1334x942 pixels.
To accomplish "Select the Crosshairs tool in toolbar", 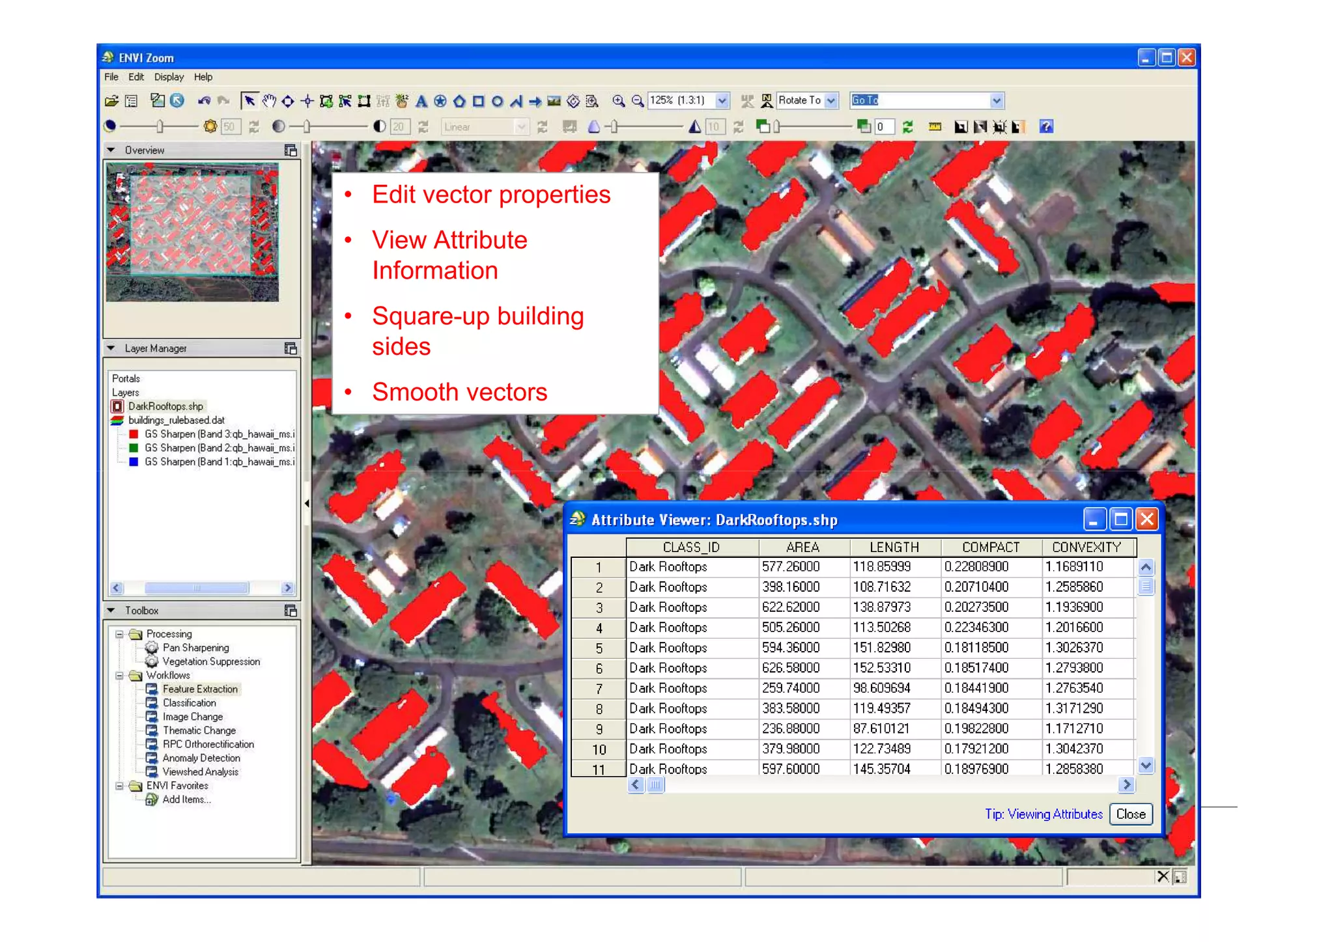I will [x=307, y=101].
